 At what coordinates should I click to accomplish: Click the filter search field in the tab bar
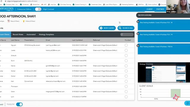click(127, 34)
